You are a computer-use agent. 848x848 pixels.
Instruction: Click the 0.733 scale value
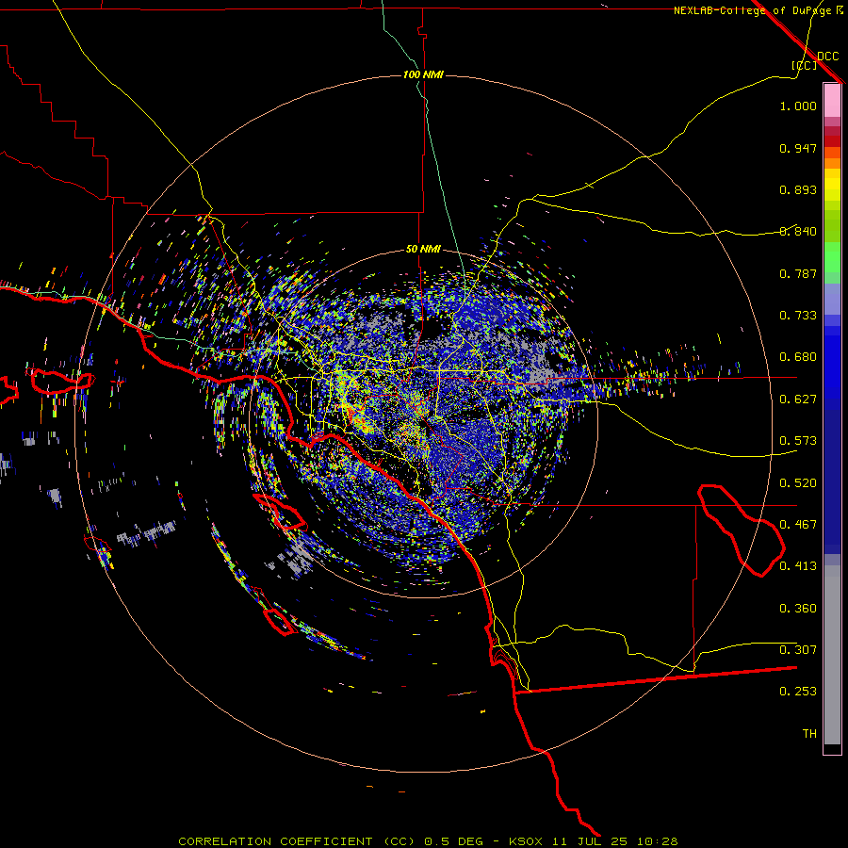(798, 316)
